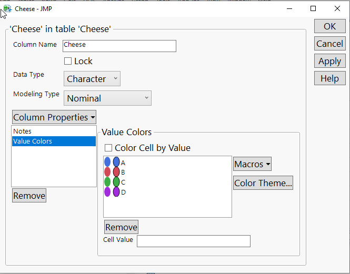This screenshot has width=350, height=274.
Task: Click the Cancel button
Action: click(329, 44)
